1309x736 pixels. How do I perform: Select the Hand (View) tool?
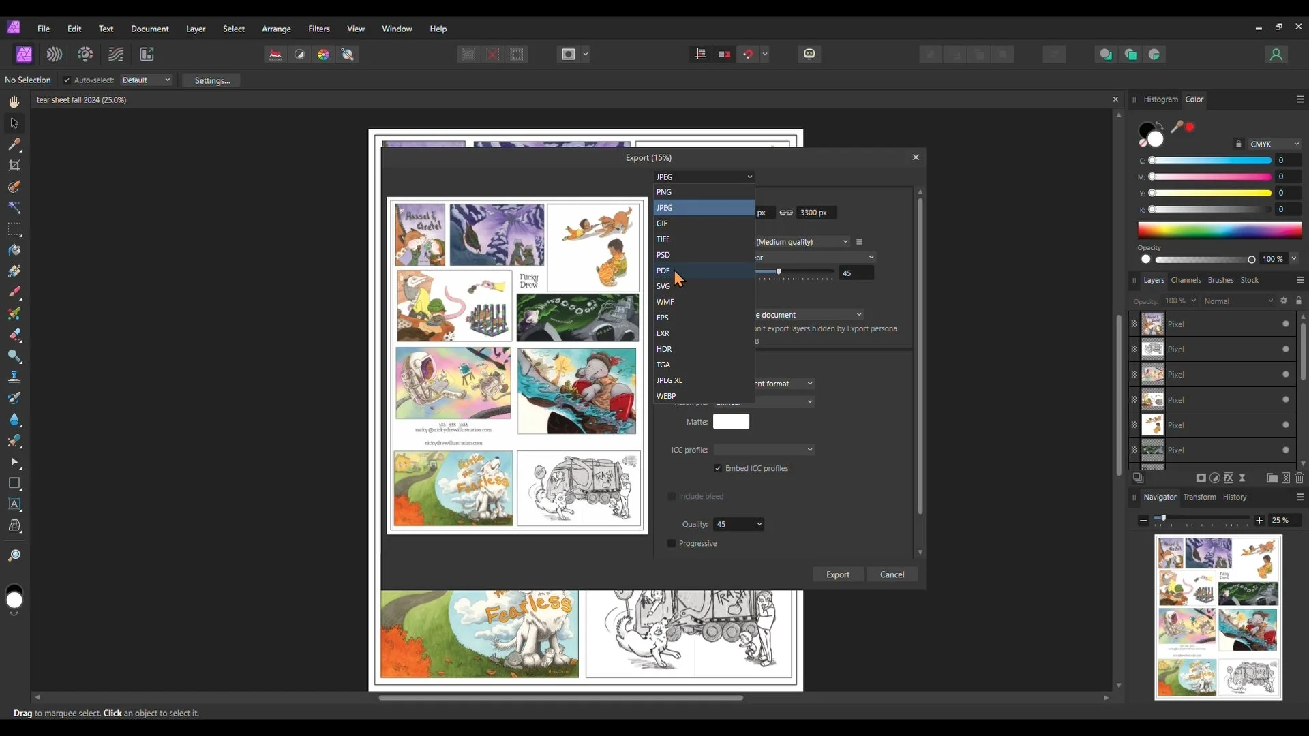point(14,102)
